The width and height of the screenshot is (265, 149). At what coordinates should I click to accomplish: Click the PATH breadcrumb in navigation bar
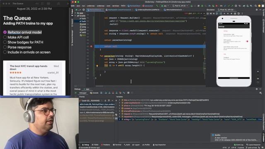tap(123, 6)
